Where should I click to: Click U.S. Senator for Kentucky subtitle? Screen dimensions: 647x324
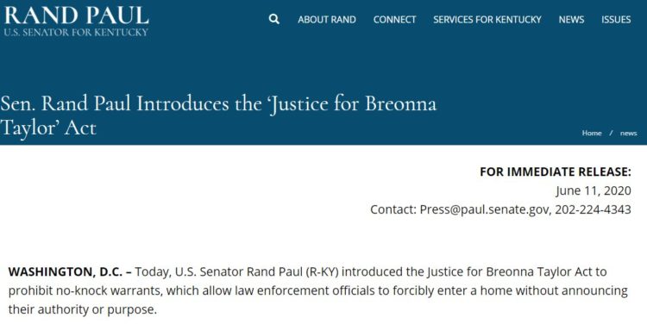pos(76,32)
